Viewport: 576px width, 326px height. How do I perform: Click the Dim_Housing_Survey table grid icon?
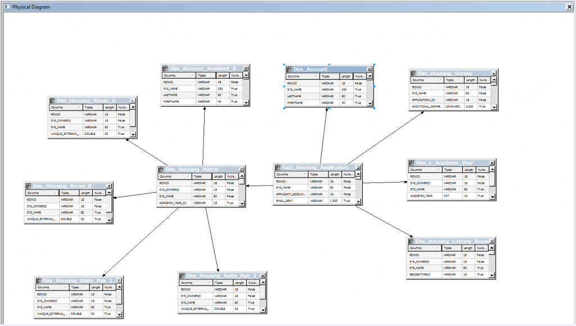click(413, 73)
